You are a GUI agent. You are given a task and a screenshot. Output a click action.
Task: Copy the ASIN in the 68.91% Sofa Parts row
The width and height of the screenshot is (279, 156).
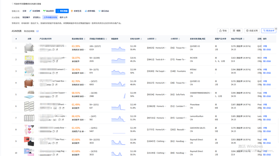point(53,97)
